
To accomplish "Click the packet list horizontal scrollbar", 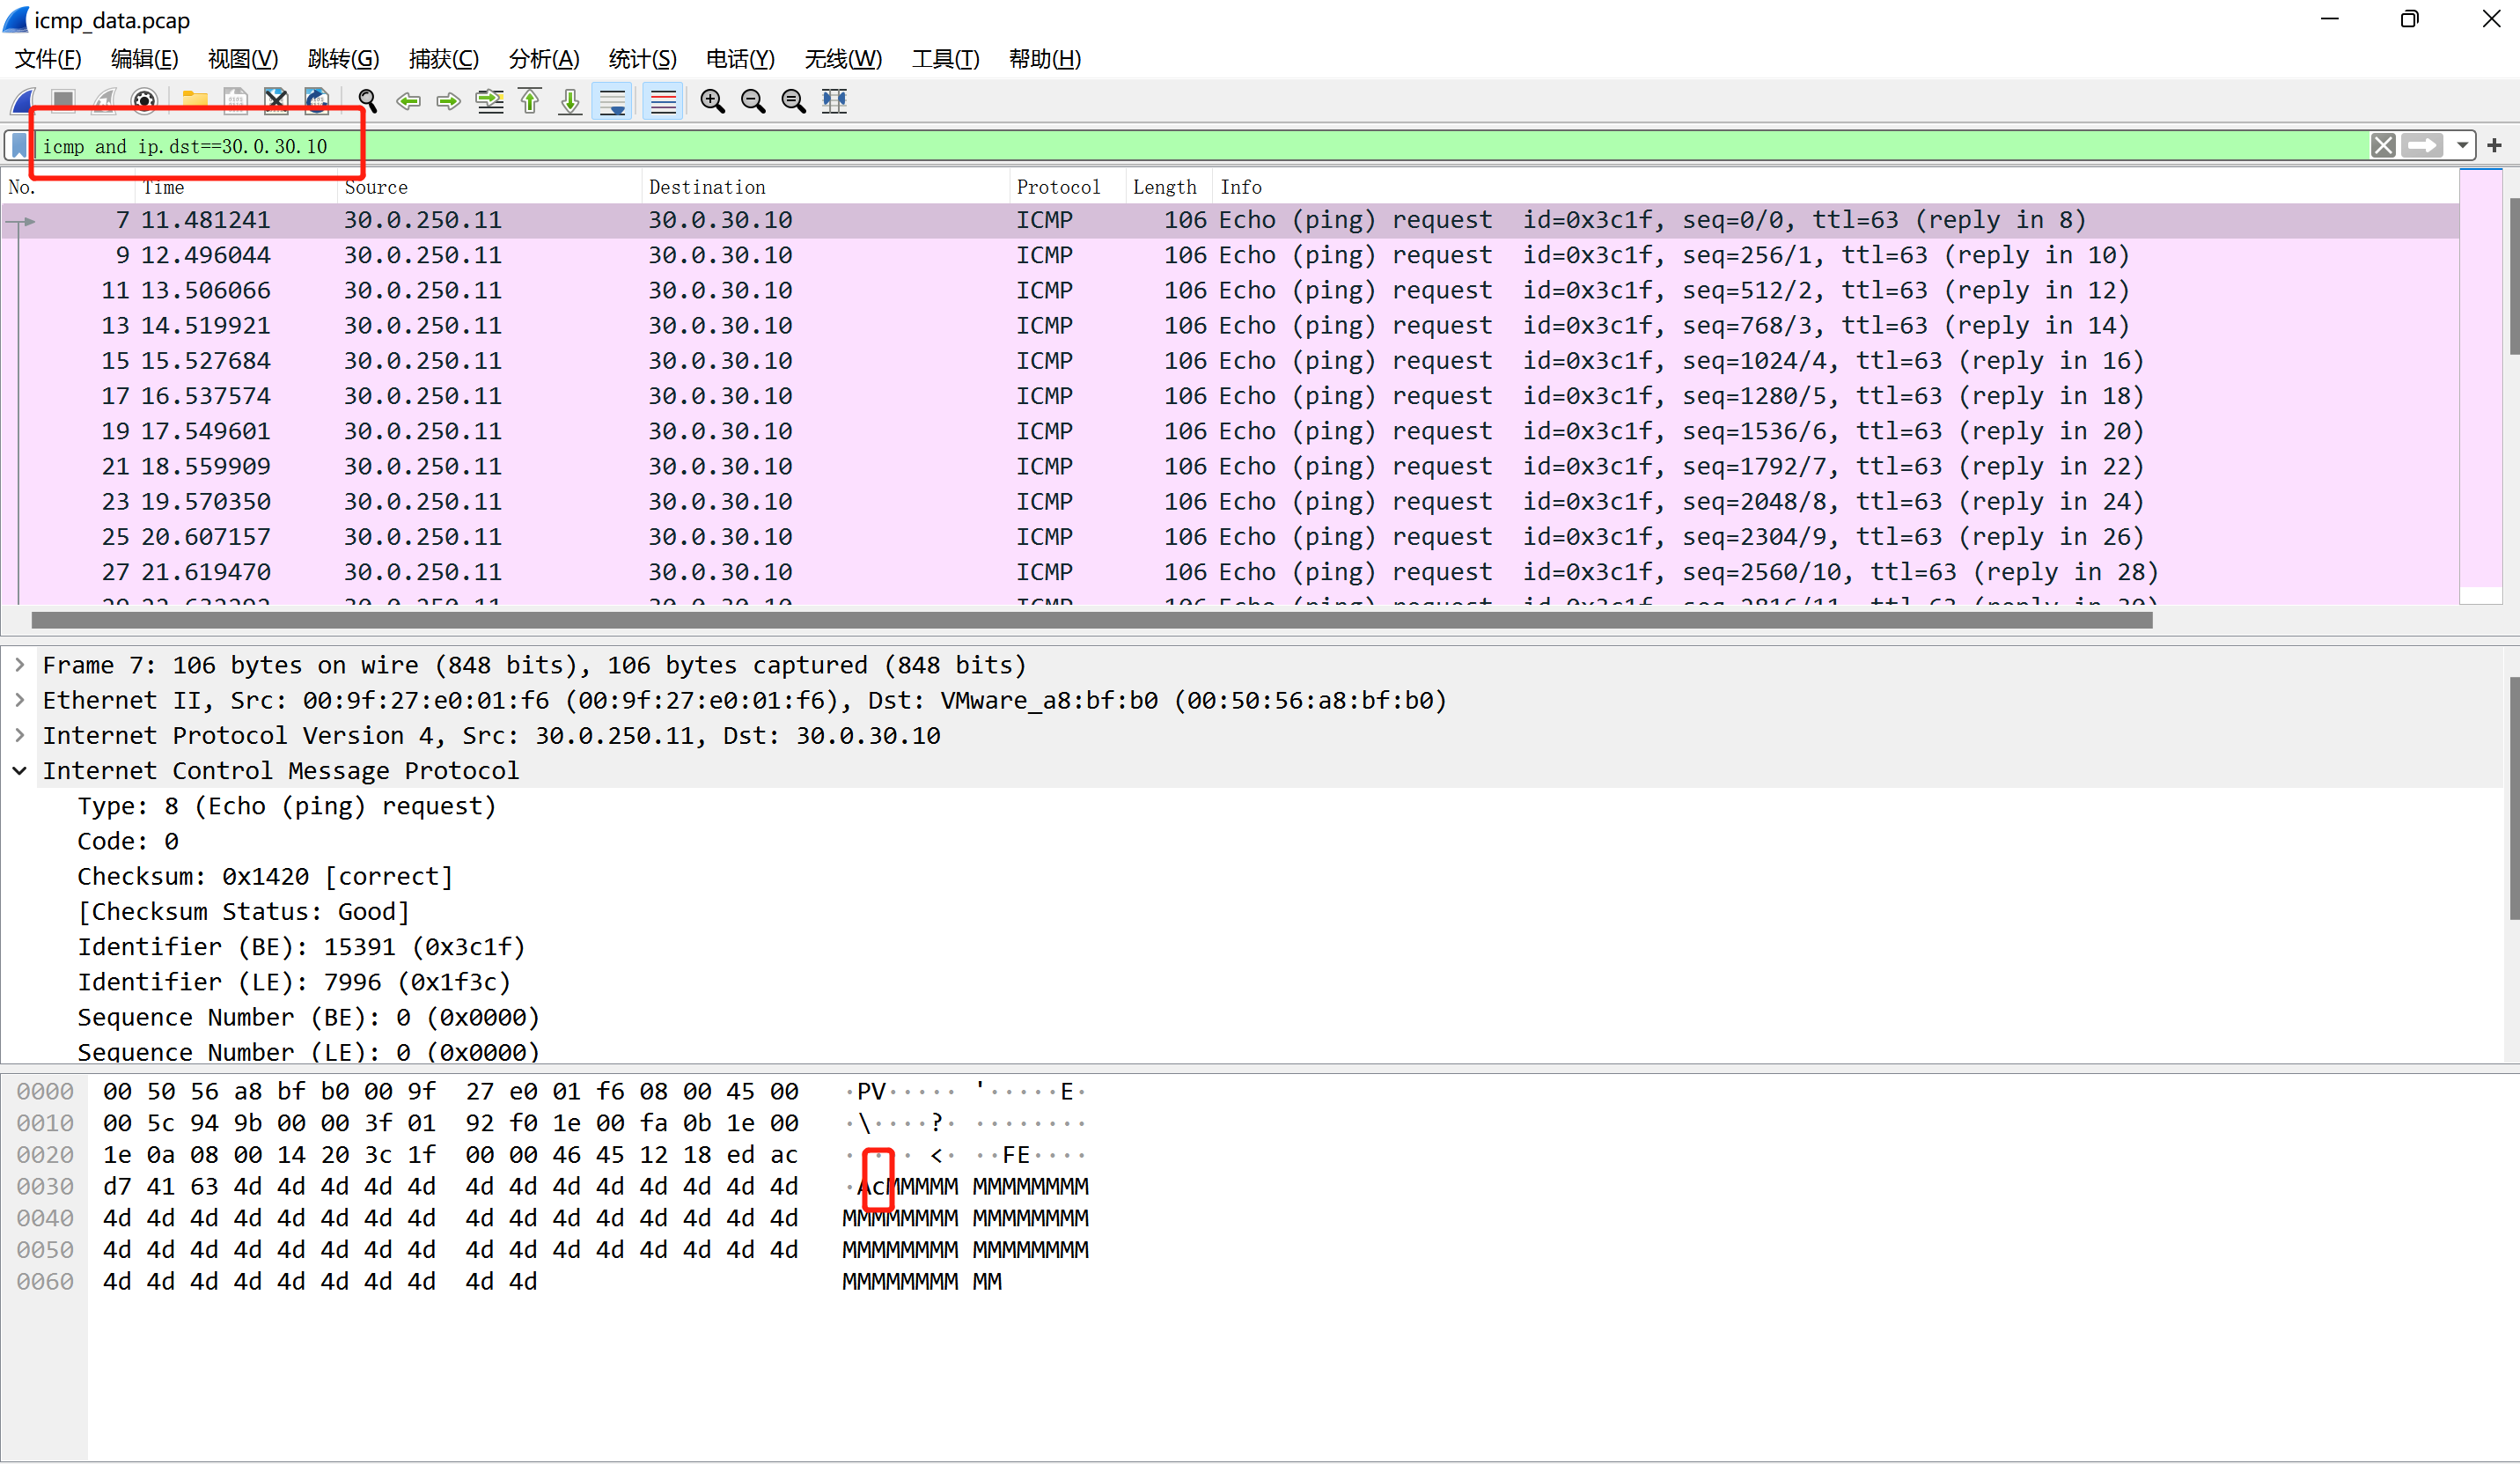I will [1090, 620].
